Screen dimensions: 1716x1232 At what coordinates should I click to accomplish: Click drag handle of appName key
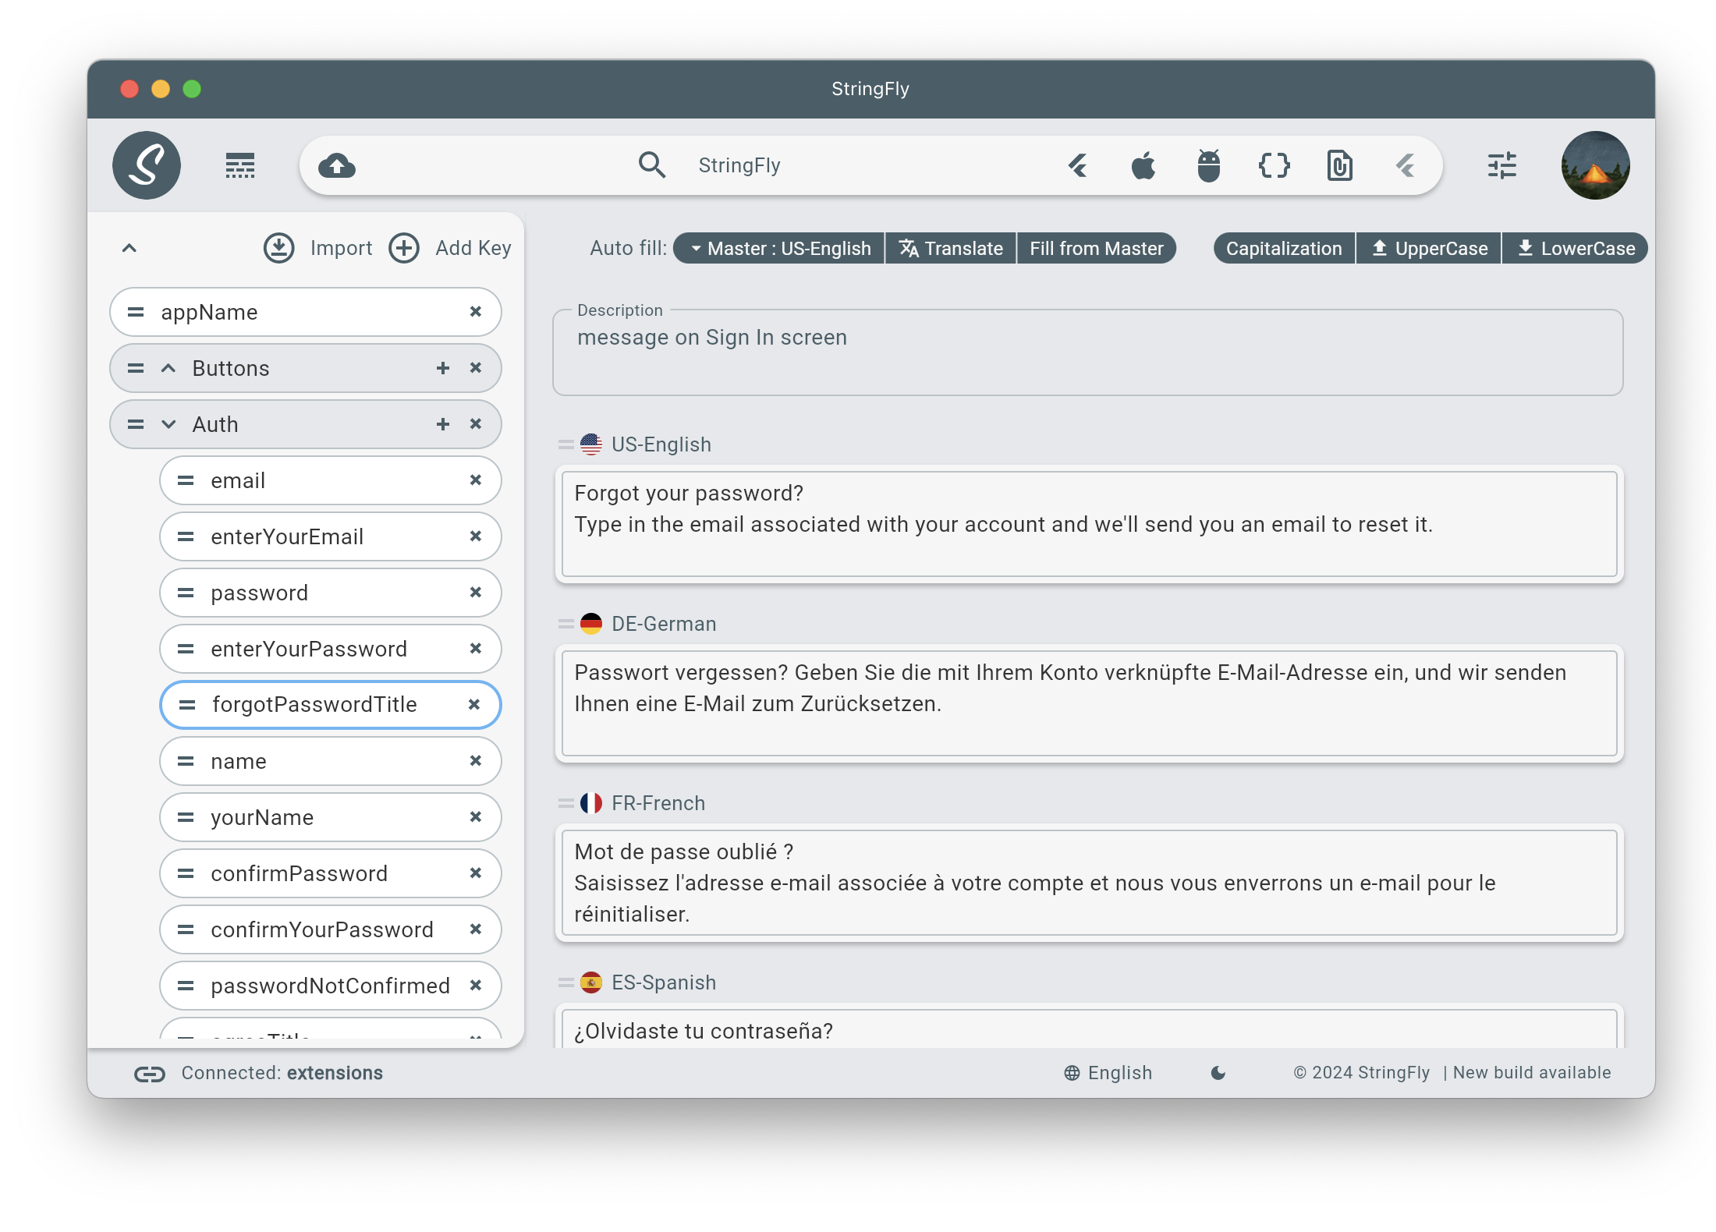click(136, 312)
